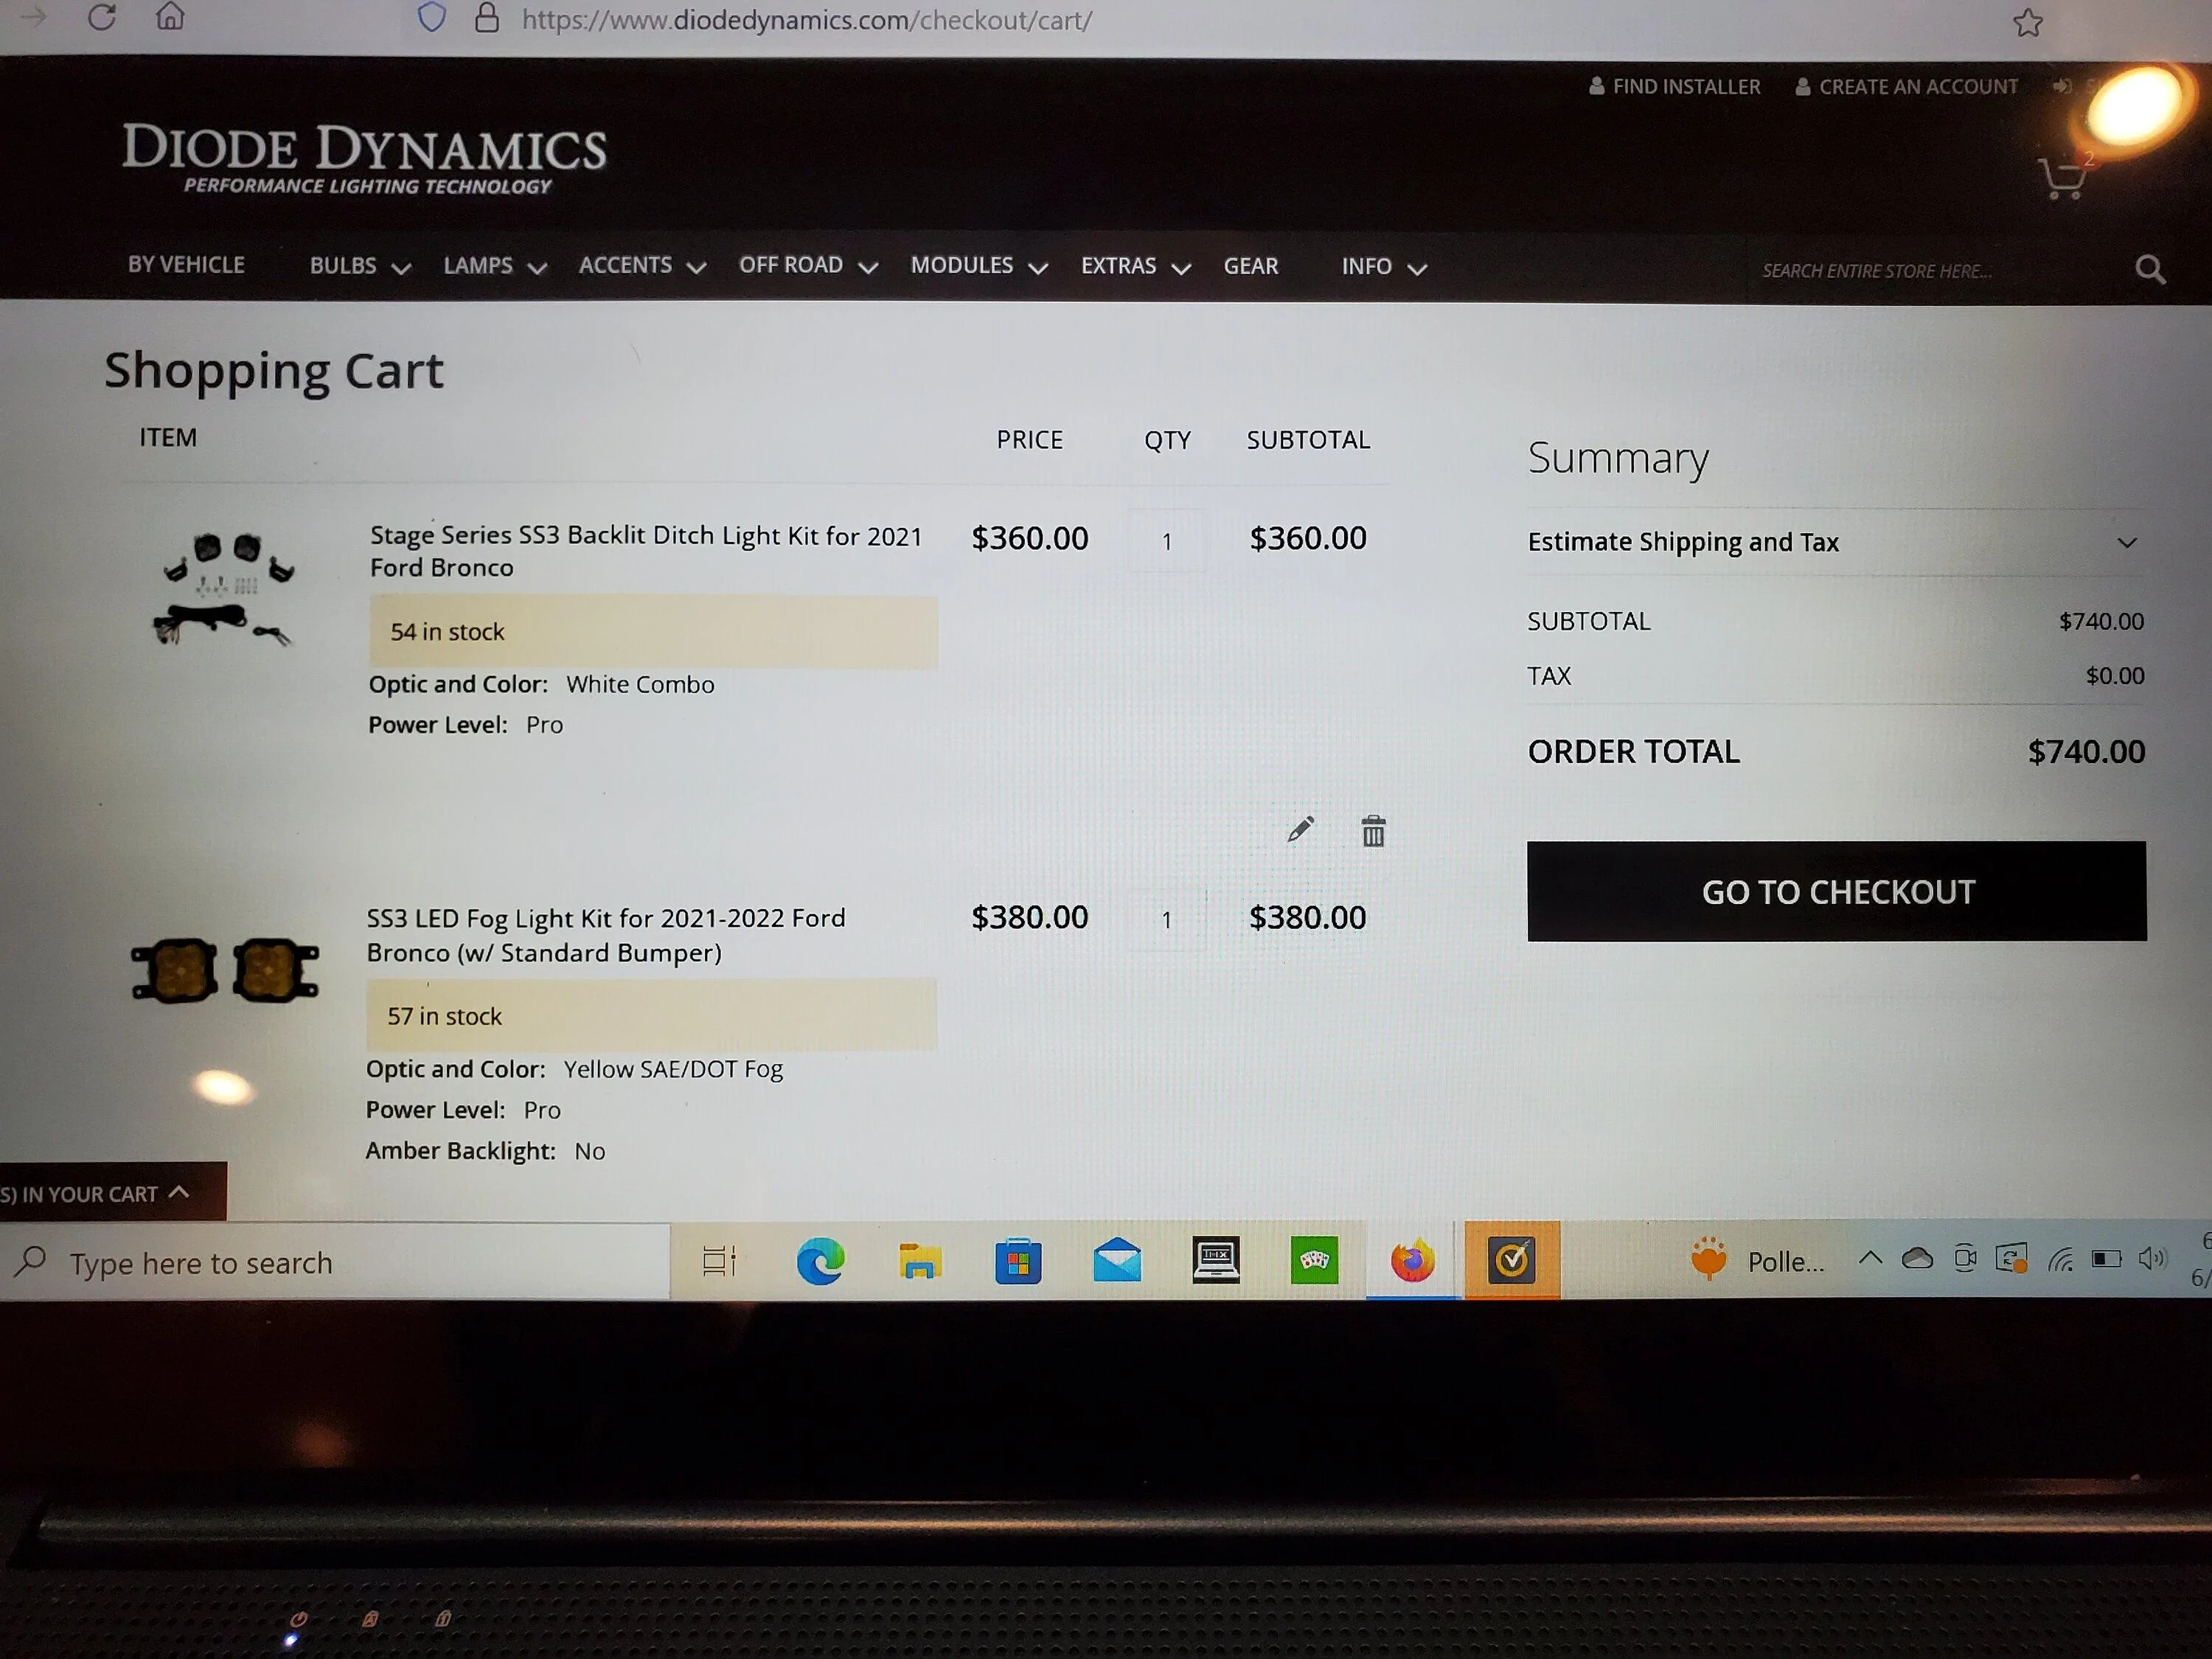Click the '54 in stock' notice
The width and height of the screenshot is (2212, 1659).
[x=653, y=631]
